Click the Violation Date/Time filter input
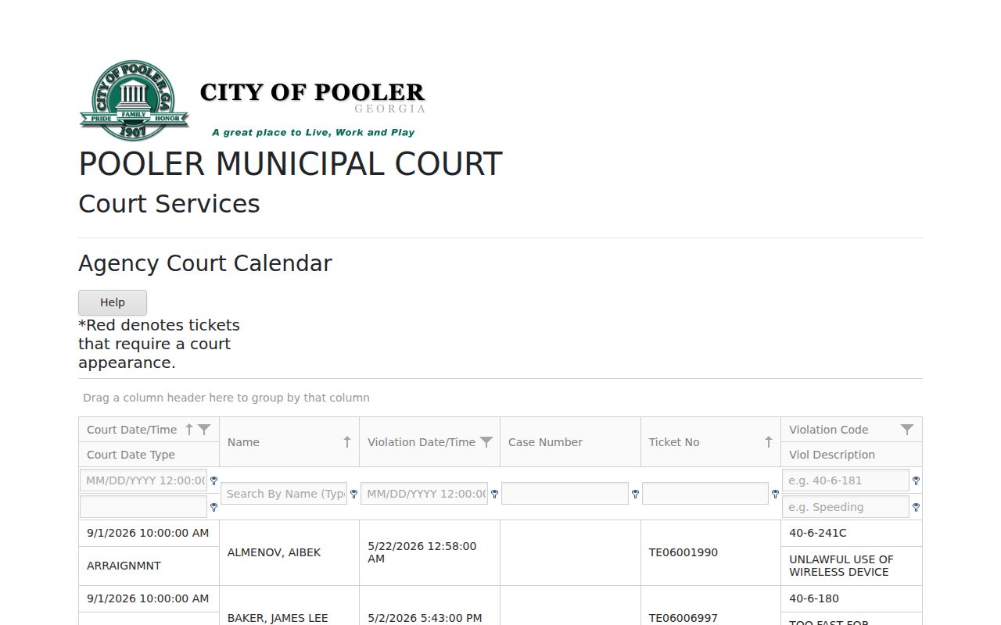Screen dimensions: 1001x625 [x=424, y=494]
